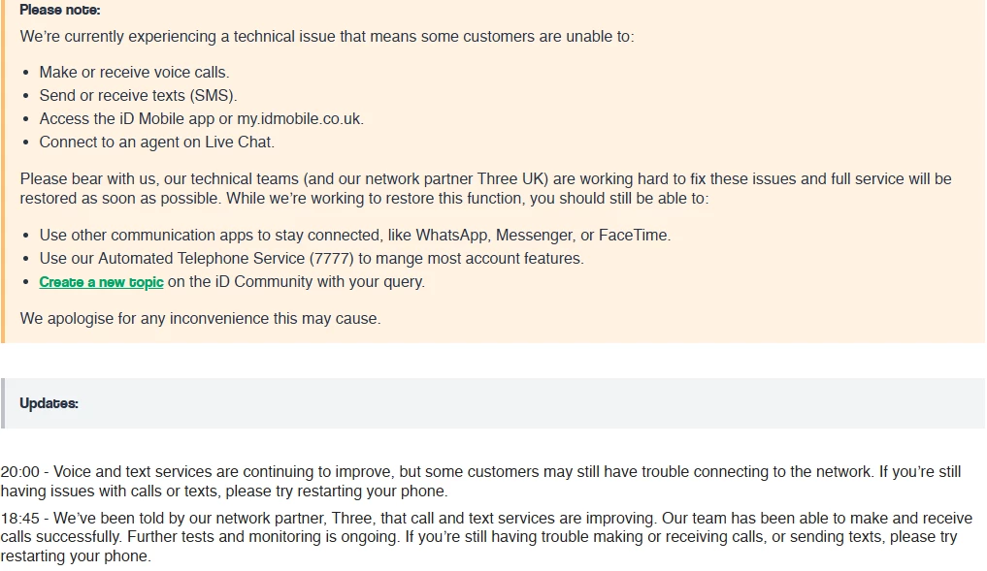Click the "Send or receive texts (SMS)" bullet
Image resolution: width=987 pixels, height=571 pixels.
click(138, 95)
